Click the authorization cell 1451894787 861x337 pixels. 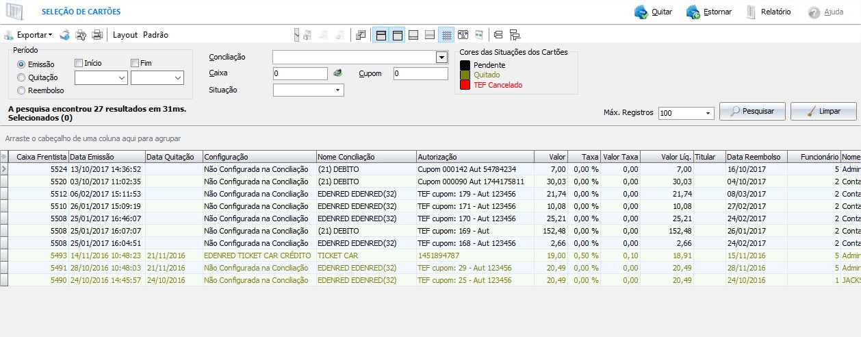(x=474, y=255)
